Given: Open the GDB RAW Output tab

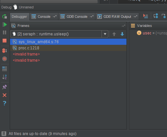Looking at the screenshot, I should pyautogui.click(x=117, y=17).
